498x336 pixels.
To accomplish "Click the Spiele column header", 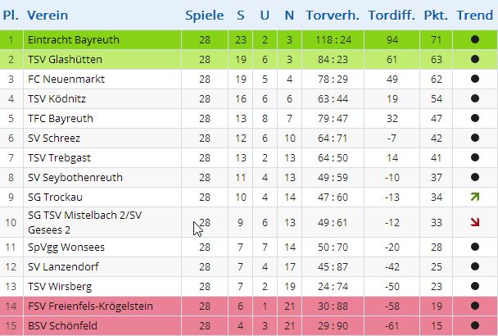I will click(x=204, y=16).
